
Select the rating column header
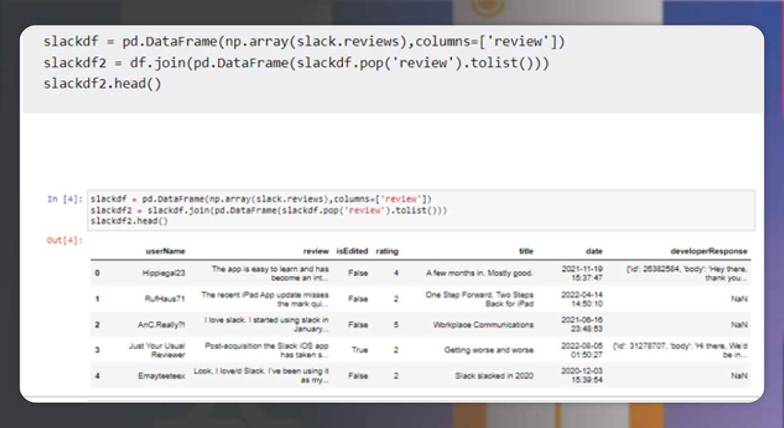point(387,251)
